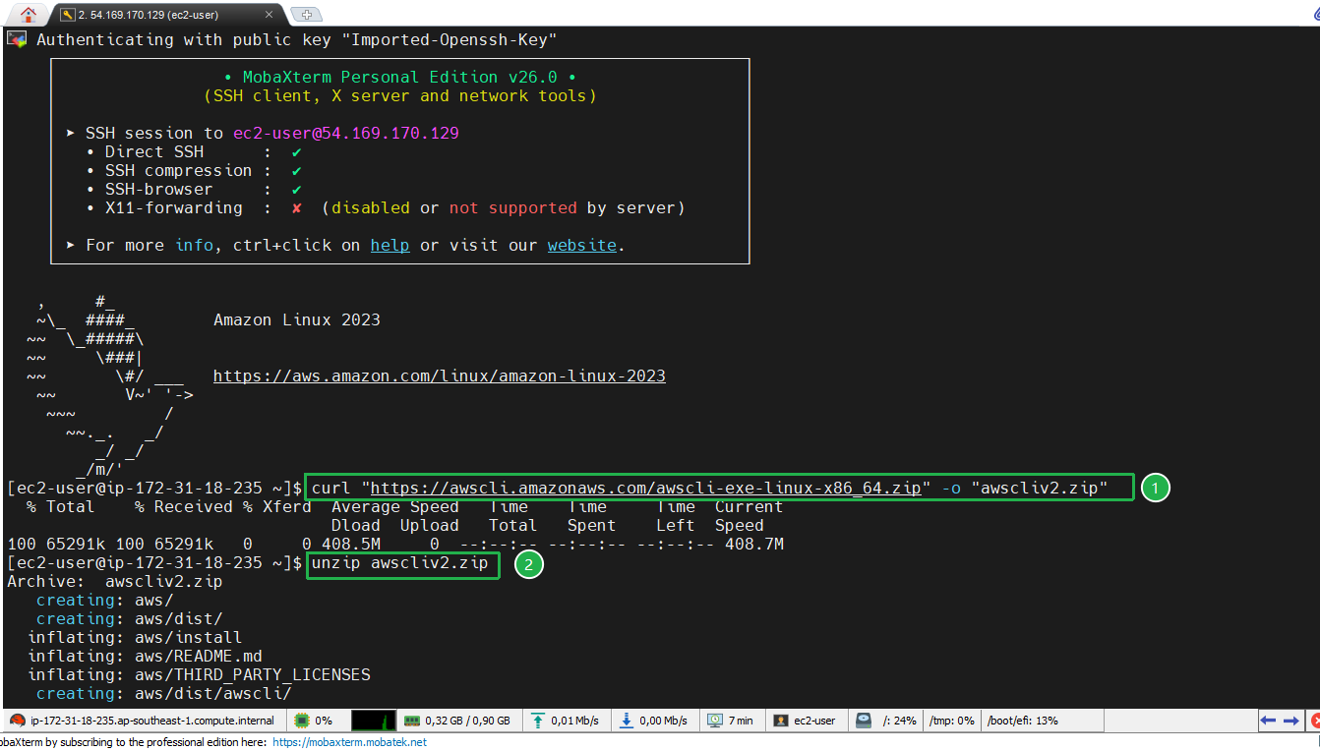Screen dimensions: 1320x751
Task: Click the CPU chip status icon
Action: [304, 721]
